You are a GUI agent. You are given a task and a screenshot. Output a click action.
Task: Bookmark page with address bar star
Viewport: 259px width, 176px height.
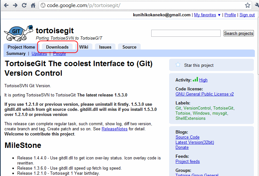(247, 5)
